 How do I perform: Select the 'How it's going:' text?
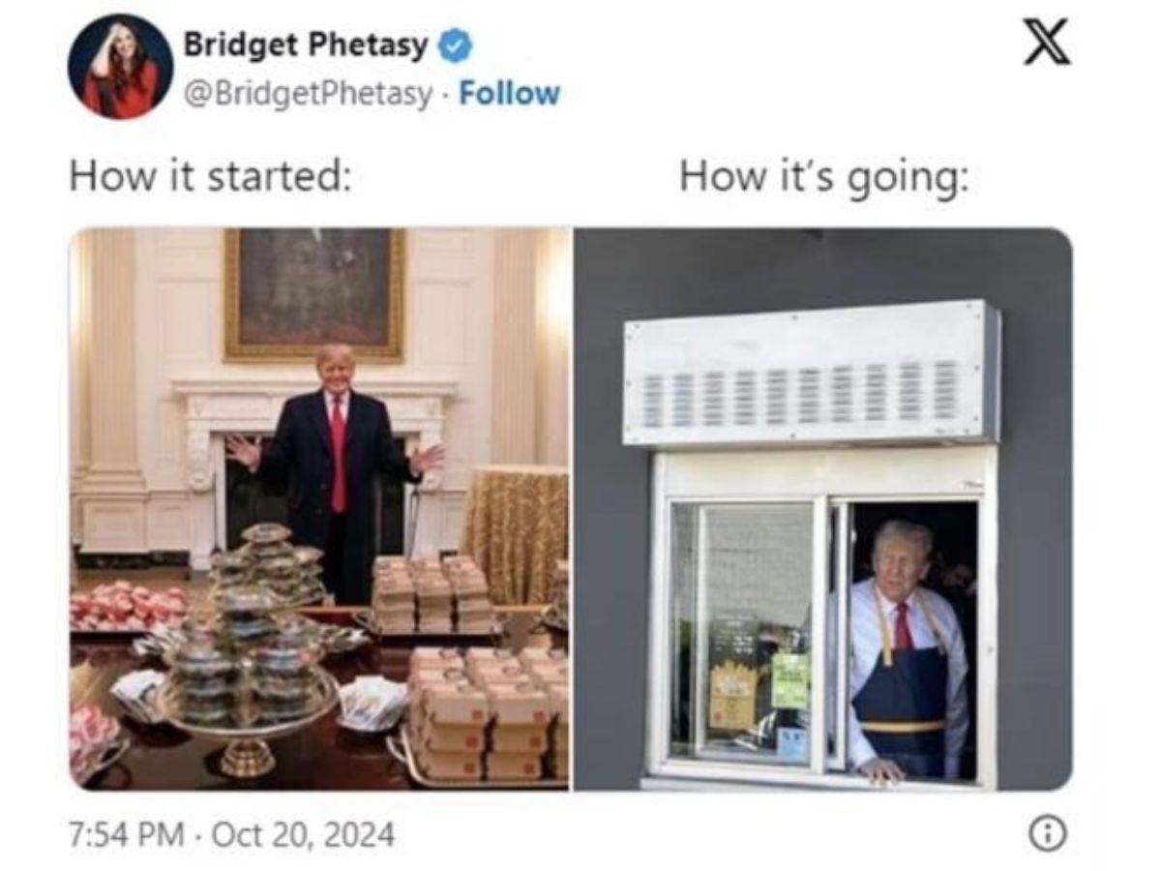pos(823,178)
